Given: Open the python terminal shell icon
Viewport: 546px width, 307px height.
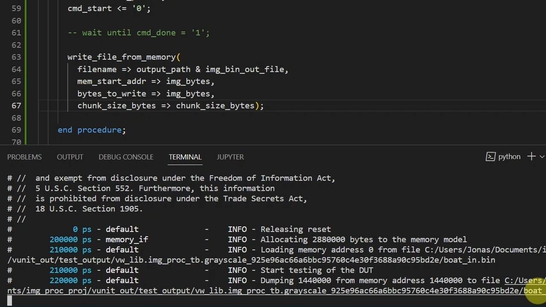Looking at the screenshot, I should [x=491, y=157].
